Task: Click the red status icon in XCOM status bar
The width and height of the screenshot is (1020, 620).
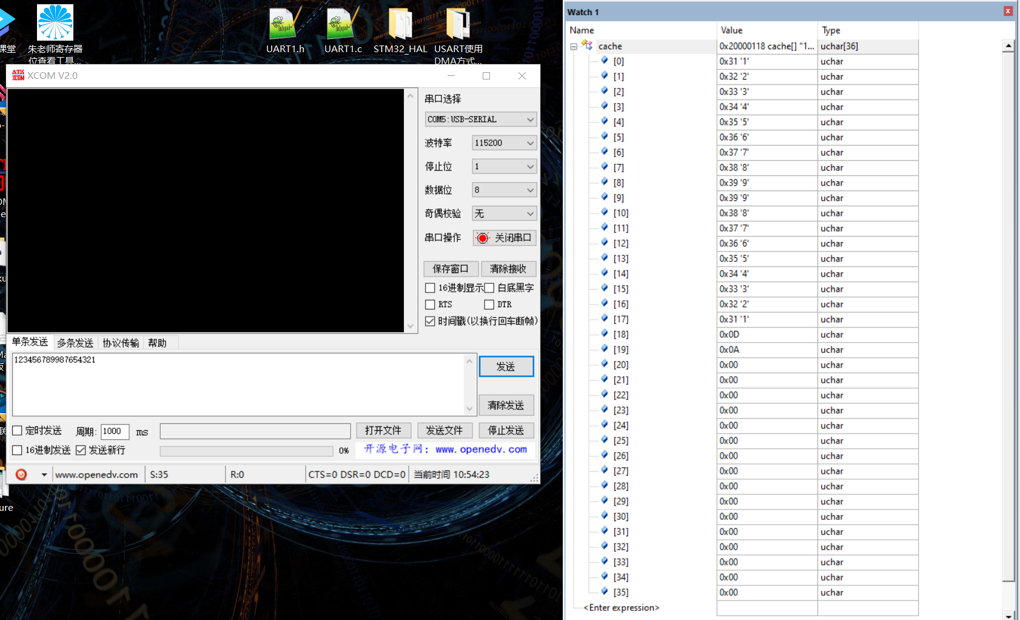Action: point(21,474)
